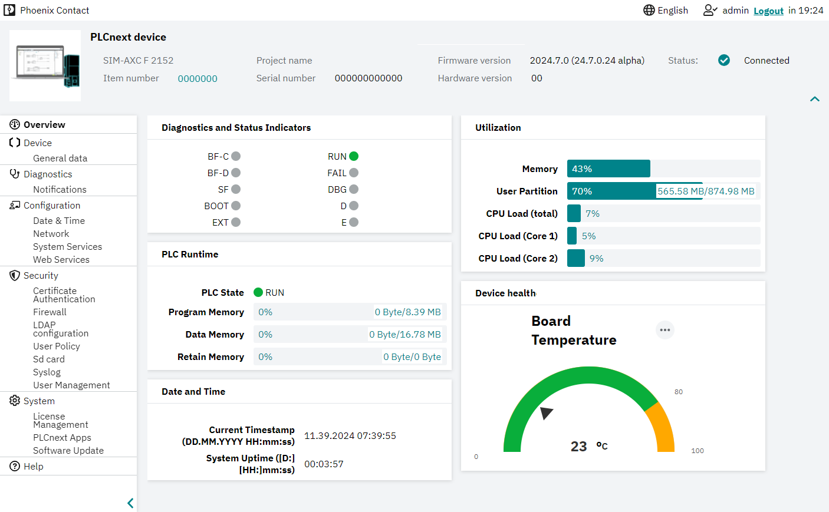Click the Overview dashboard icon
Viewport: 829px width, 512px height.
click(15, 124)
